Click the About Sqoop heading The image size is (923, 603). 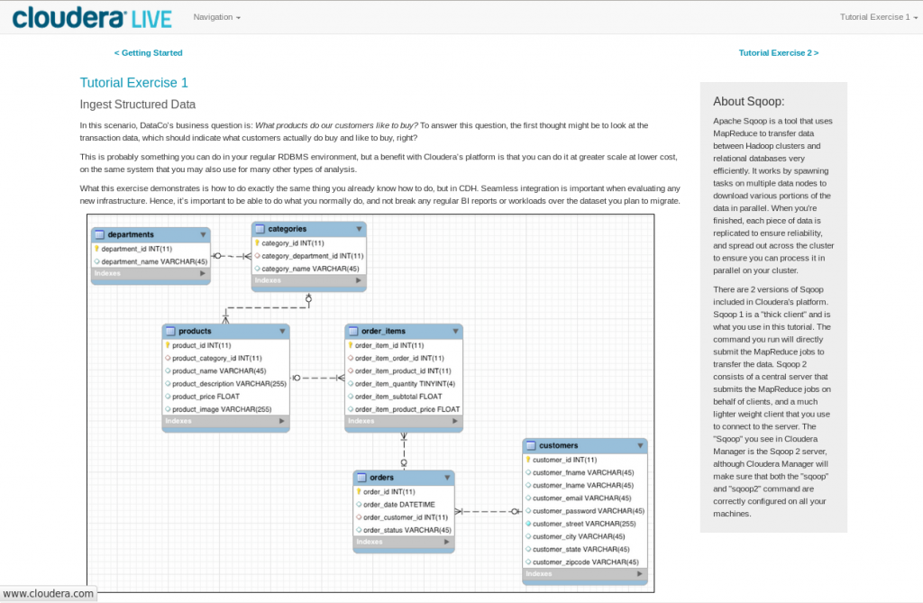coord(749,101)
